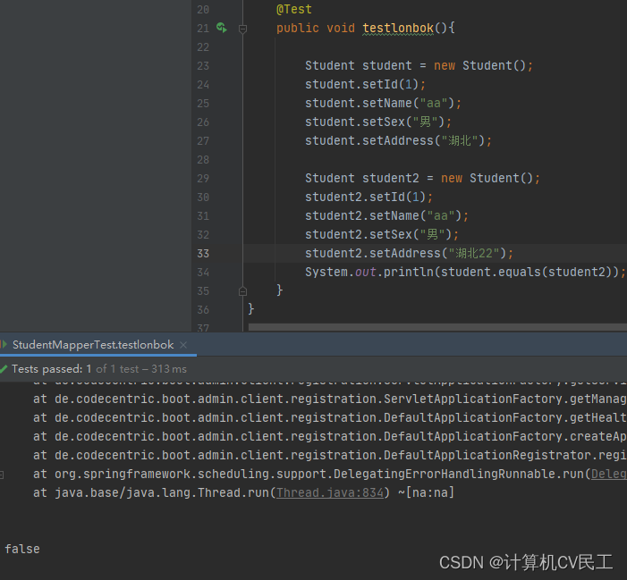Click the testlonbok method name
This screenshot has height=580, width=627.
click(x=398, y=28)
